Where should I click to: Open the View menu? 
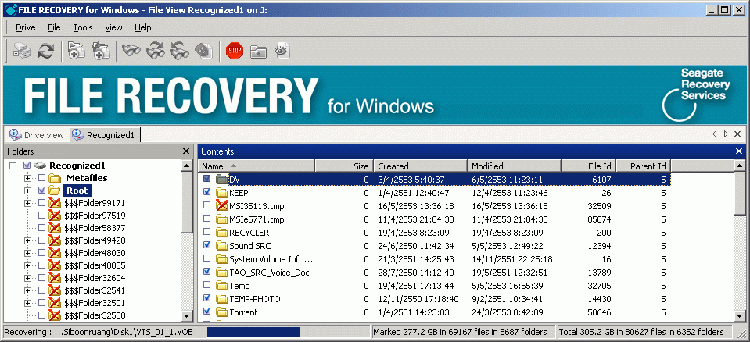pos(114,27)
